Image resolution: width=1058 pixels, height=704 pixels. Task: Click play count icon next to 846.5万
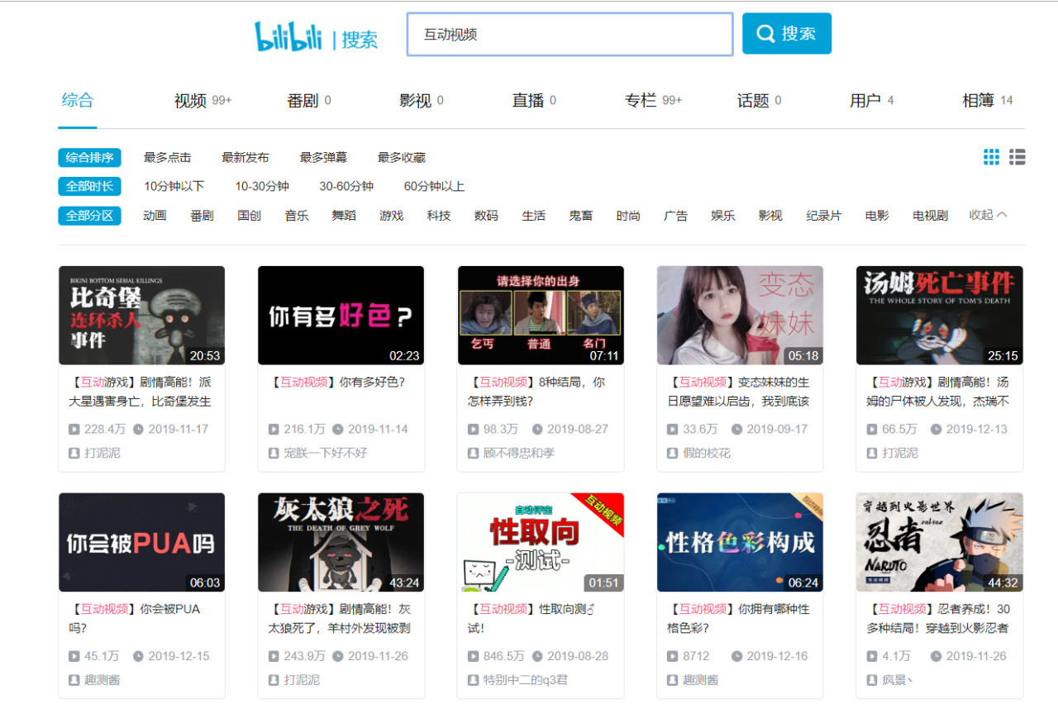[x=473, y=656]
